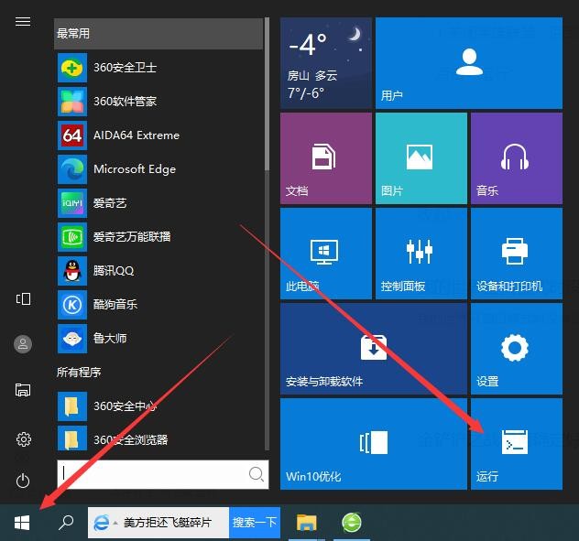579x541 pixels.
Task: Open the 用户 tile
Action: coord(469,63)
